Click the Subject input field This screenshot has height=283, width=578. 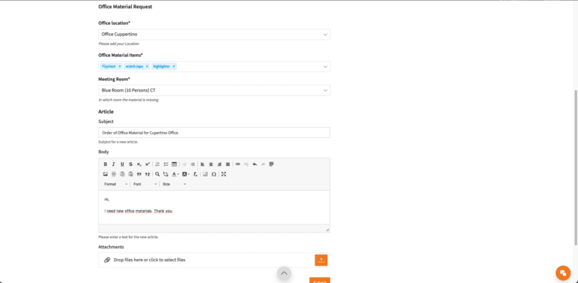tap(214, 133)
